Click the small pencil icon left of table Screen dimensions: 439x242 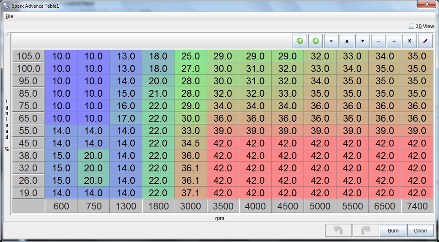[6, 34]
